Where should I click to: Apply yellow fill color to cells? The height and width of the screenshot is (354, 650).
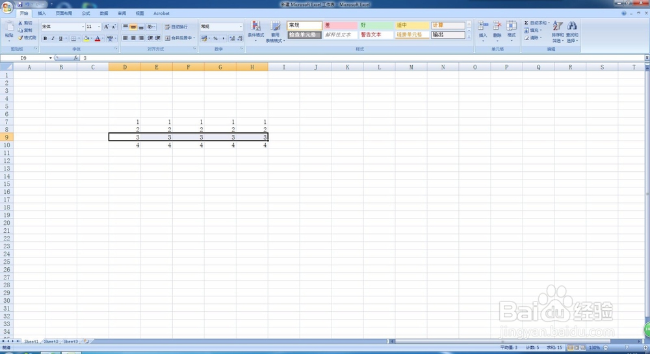[86, 38]
